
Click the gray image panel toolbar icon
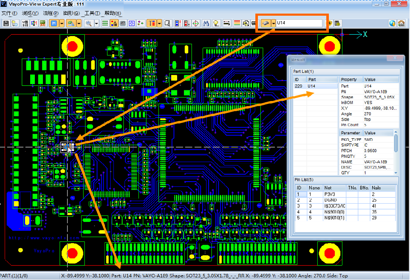click(x=123, y=23)
